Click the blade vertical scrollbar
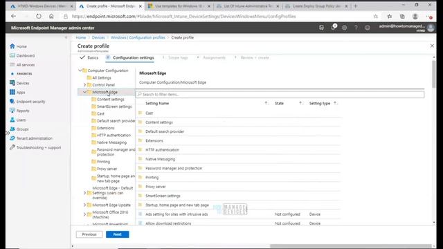 [x=434, y=74]
